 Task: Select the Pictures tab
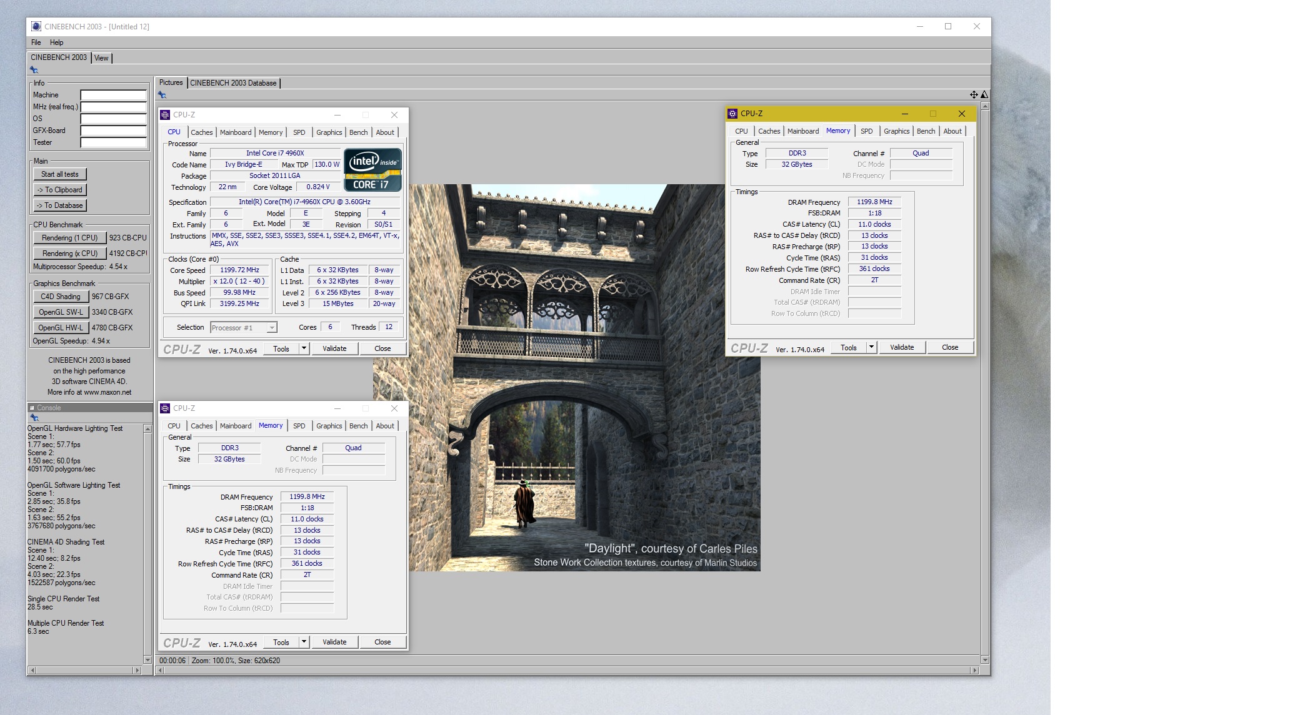171,82
